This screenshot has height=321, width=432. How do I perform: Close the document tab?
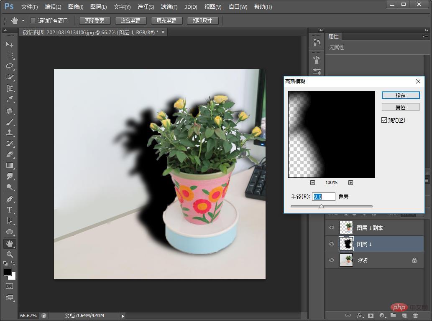(x=163, y=32)
